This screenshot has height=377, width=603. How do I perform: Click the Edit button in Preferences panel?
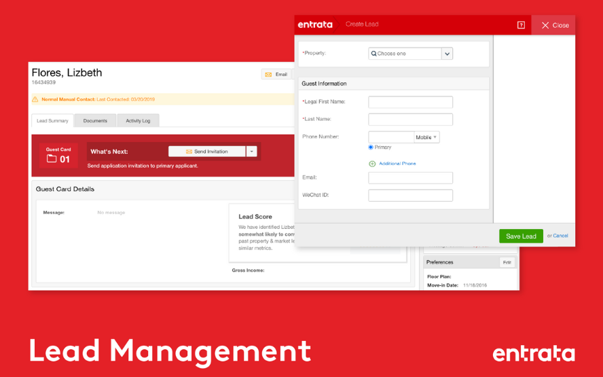(507, 262)
